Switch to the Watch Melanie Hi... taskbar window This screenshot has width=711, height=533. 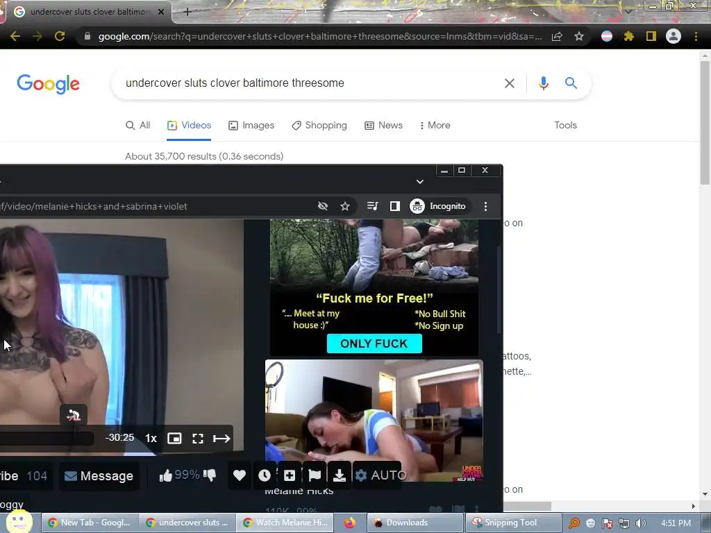point(285,523)
